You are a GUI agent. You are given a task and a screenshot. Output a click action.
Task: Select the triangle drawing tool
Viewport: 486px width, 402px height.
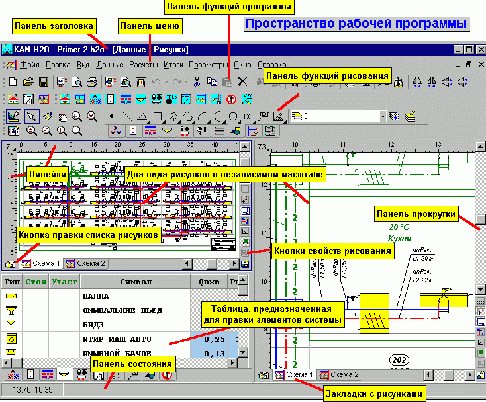(142, 116)
